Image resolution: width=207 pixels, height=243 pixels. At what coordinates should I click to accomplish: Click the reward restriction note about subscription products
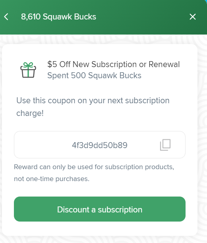click(94, 173)
